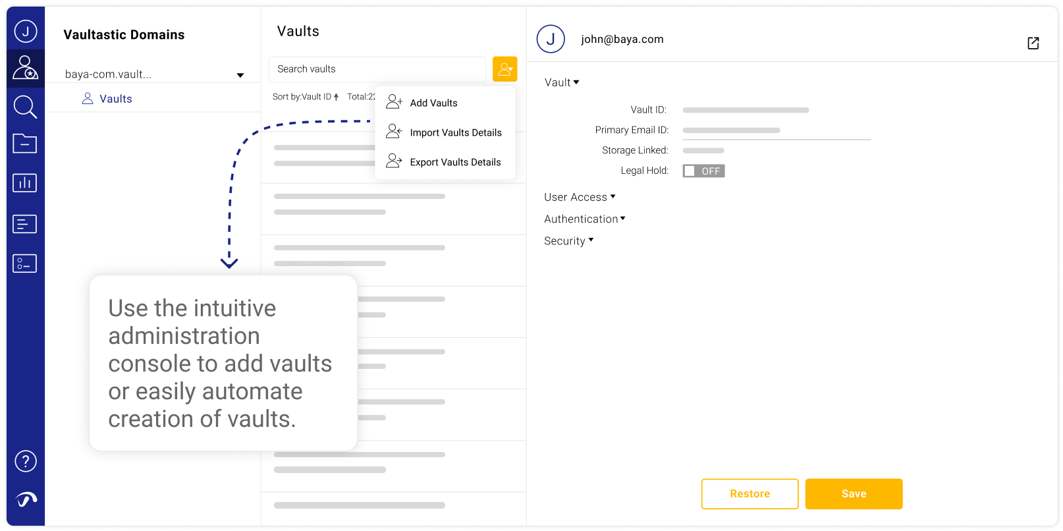This screenshot has height=531, width=1063.
Task: Click the Save button
Action: (854, 494)
